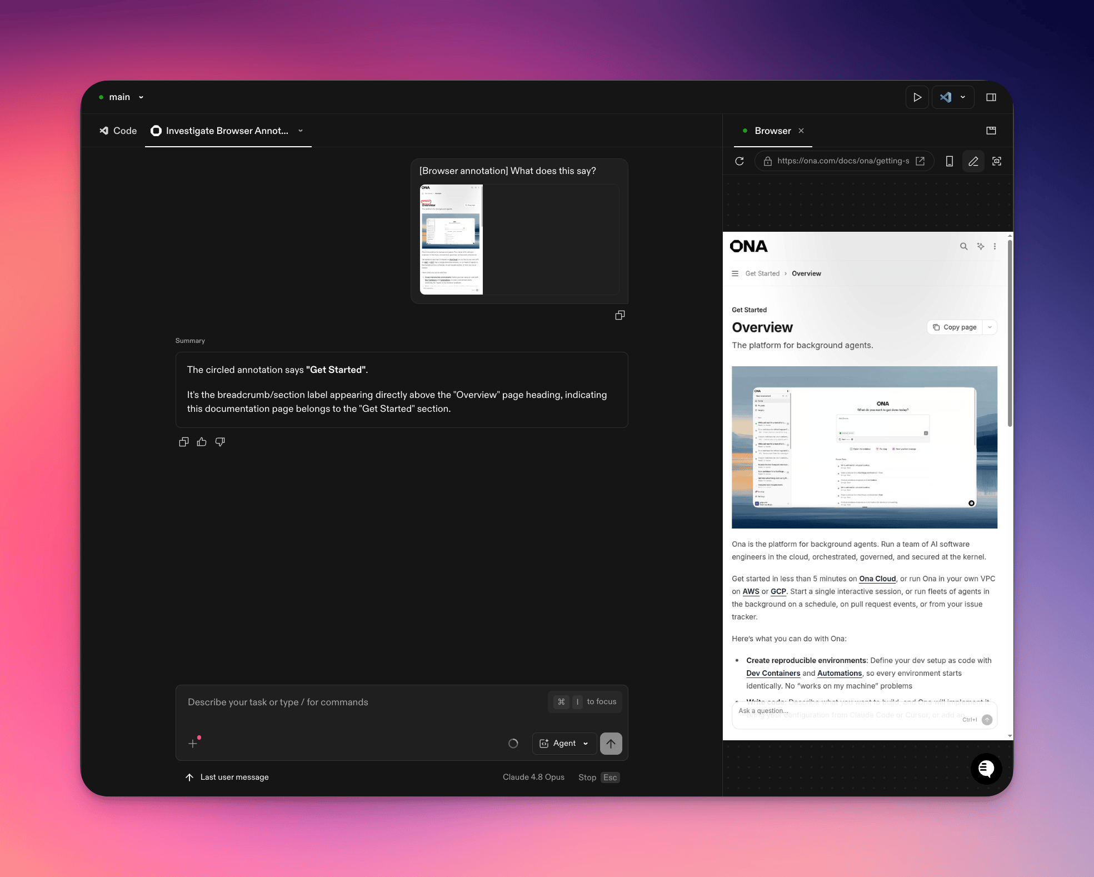
Task: Run the play button in top bar
Action: pyautogui.click(x=917, y=97)
